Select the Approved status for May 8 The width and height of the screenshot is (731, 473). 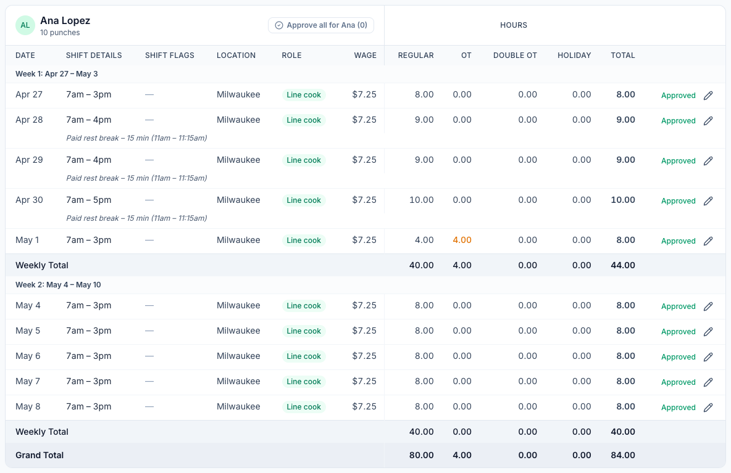[679, 407]
